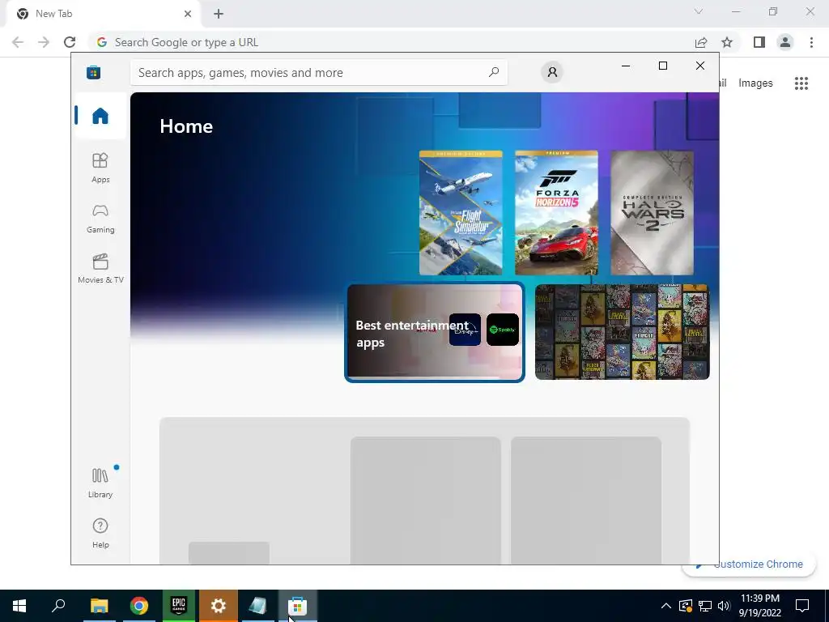Switch to Chrome in taskbar
Screen dimensions: 829x622
[x=139, y=606]
